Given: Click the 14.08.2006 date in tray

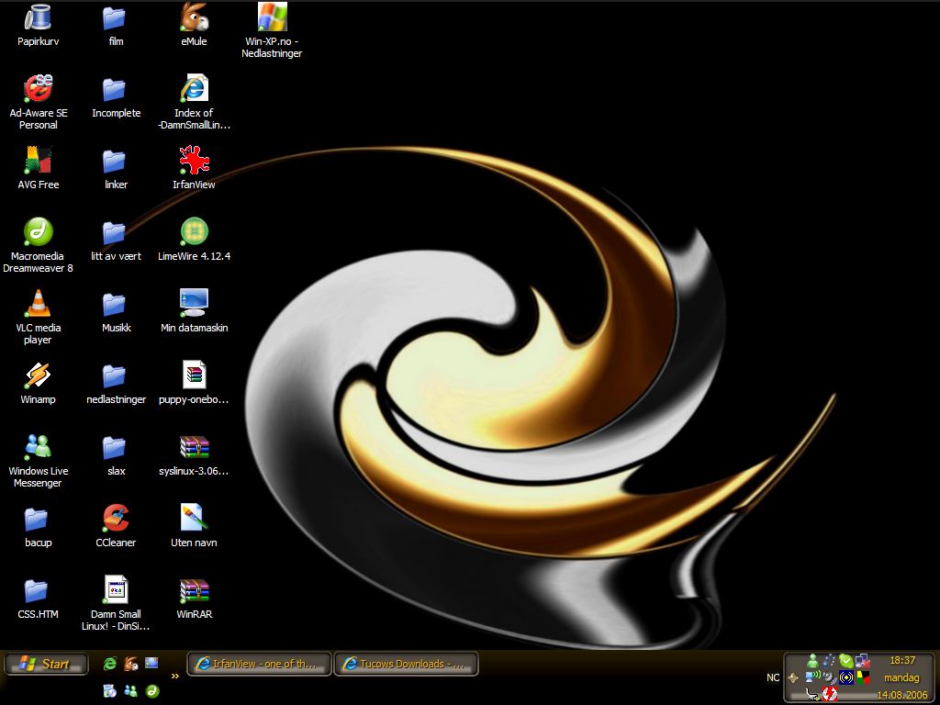Looking at the screenshot, I should tap(902, 695).
